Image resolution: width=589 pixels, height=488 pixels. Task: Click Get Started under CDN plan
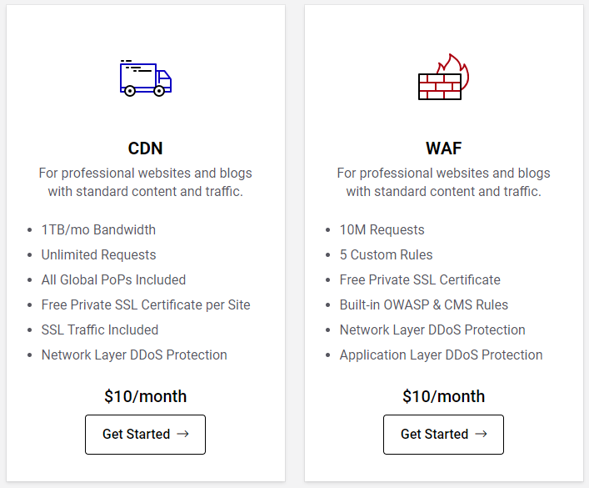coord(145,434)
